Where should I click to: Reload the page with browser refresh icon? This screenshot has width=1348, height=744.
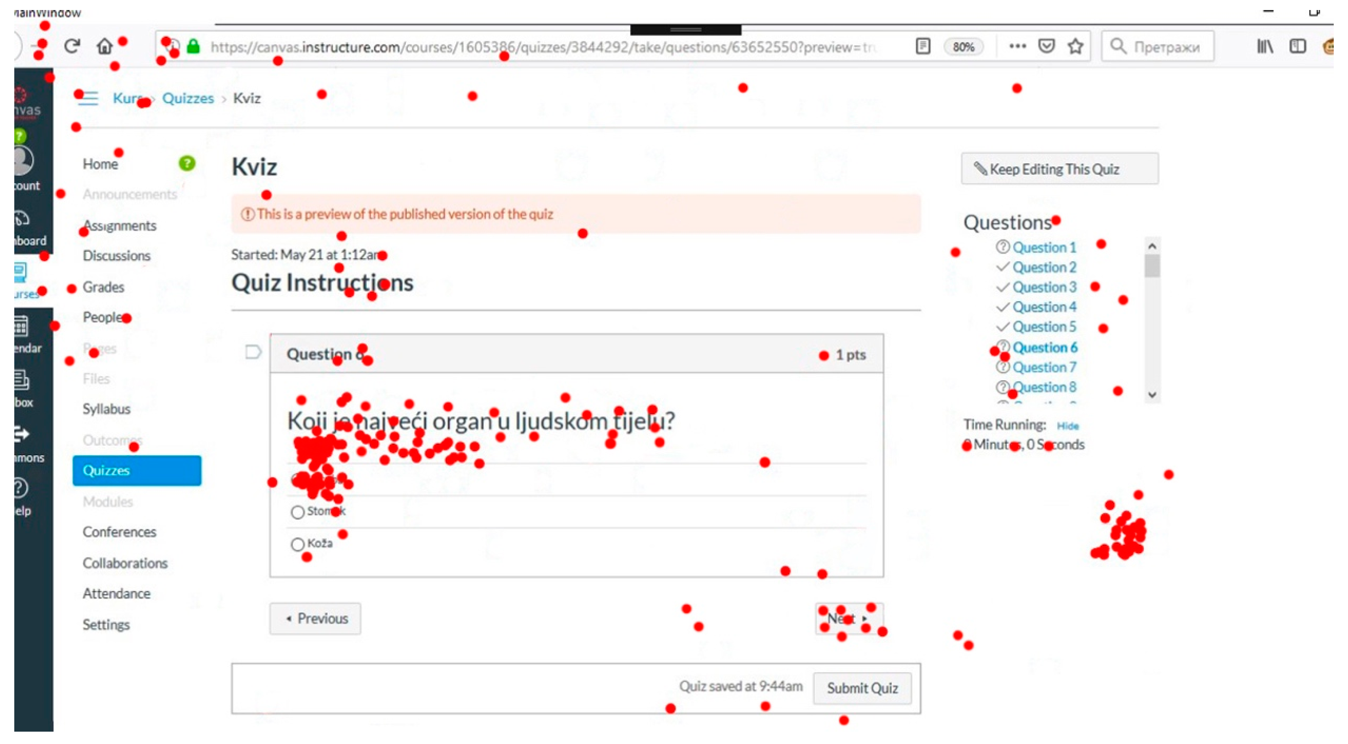tap(72, 47)
